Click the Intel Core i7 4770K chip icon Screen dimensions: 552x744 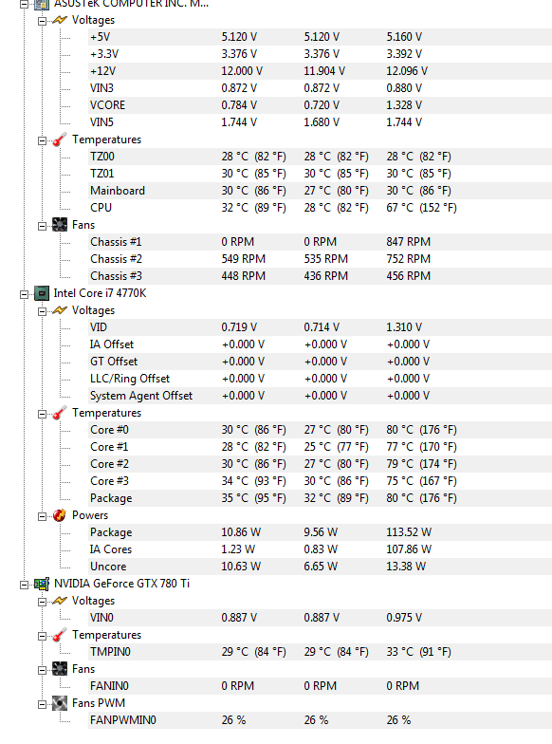coord(42,293)
